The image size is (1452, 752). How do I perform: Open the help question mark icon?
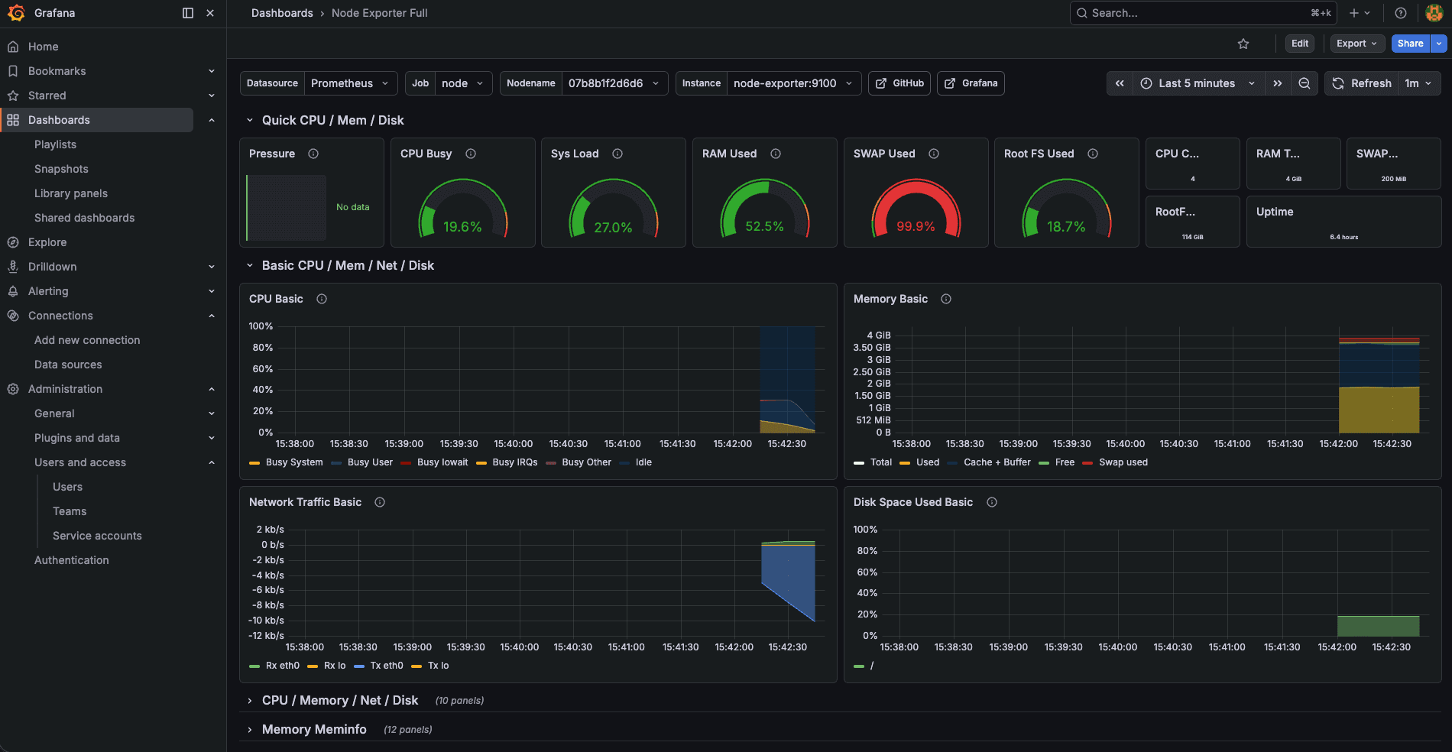tap(1401, 13)
